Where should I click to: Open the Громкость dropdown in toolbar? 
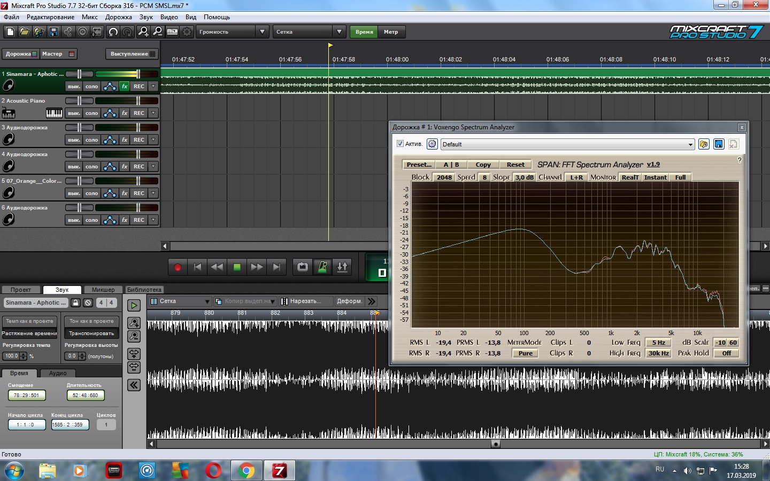tap(262, 32)
